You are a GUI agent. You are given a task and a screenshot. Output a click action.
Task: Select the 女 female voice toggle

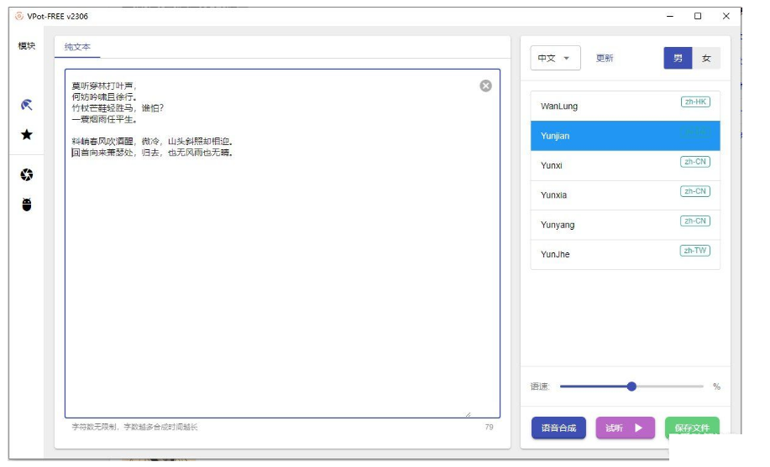[x=706, y=58]
